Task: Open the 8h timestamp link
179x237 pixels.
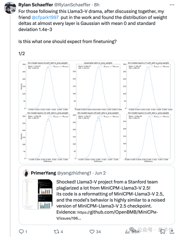Action: pyautogui.click(x=97, y=5)
